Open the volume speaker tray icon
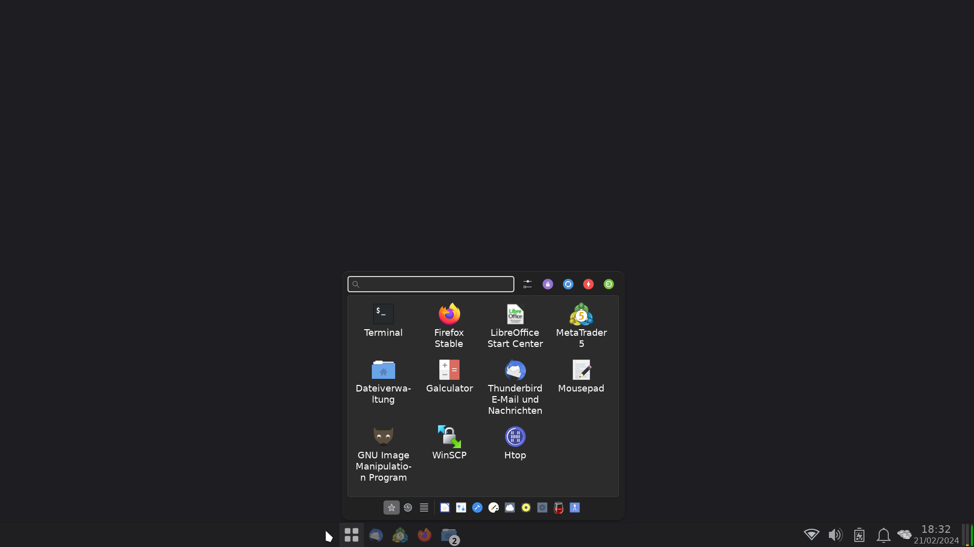974x547 pixels. point(835,535)
